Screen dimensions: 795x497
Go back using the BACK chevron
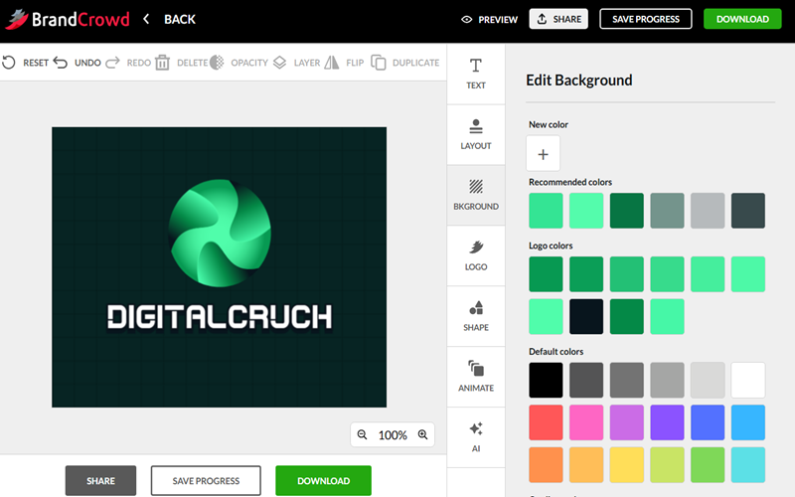pos(146,19)
